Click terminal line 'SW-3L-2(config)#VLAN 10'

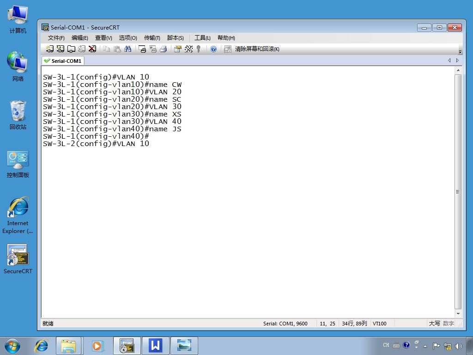[x=96, y=144]
